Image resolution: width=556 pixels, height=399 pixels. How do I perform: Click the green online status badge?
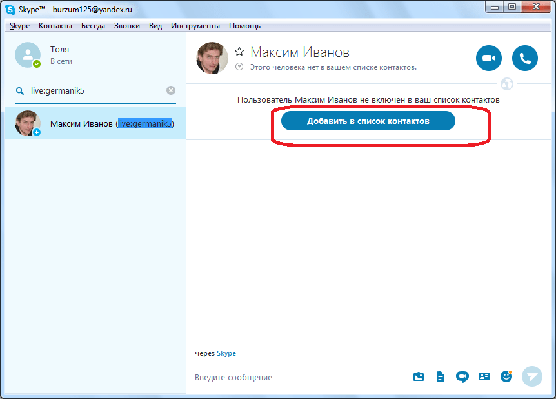point(37,64)
